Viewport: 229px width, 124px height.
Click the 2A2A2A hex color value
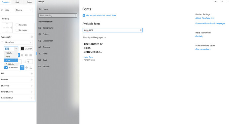pyautogui.click(x=29, y=49)
